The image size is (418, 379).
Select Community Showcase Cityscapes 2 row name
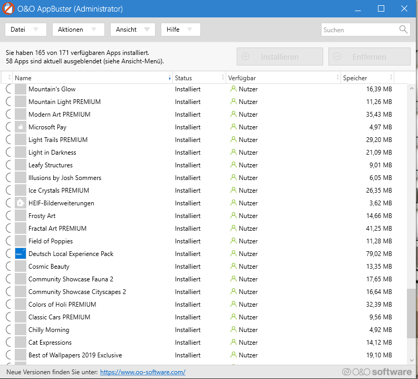click(x=77, y=292)
